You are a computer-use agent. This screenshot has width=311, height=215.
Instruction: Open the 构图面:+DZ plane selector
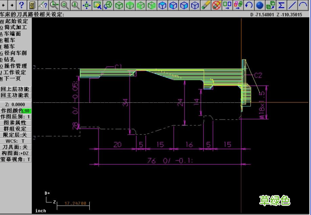(x=15, y=154)
